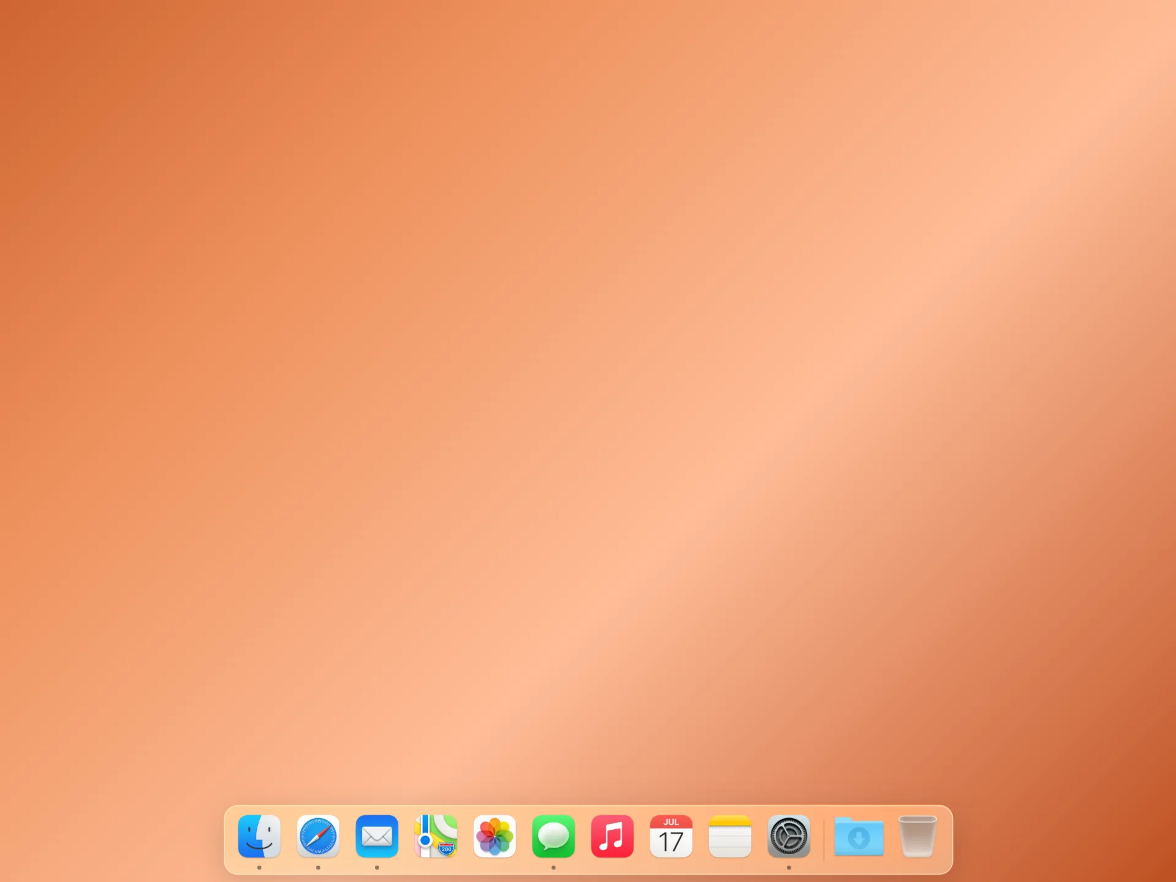Viewport: 1176px width, 882px height.
Task: Launch Safari browser from the dock
Action: 318,837
